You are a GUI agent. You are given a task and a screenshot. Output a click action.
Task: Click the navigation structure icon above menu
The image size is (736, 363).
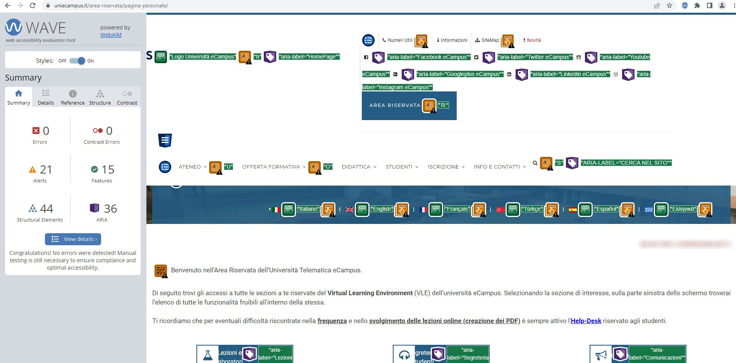pyautogui.click(x=165, y=140)
